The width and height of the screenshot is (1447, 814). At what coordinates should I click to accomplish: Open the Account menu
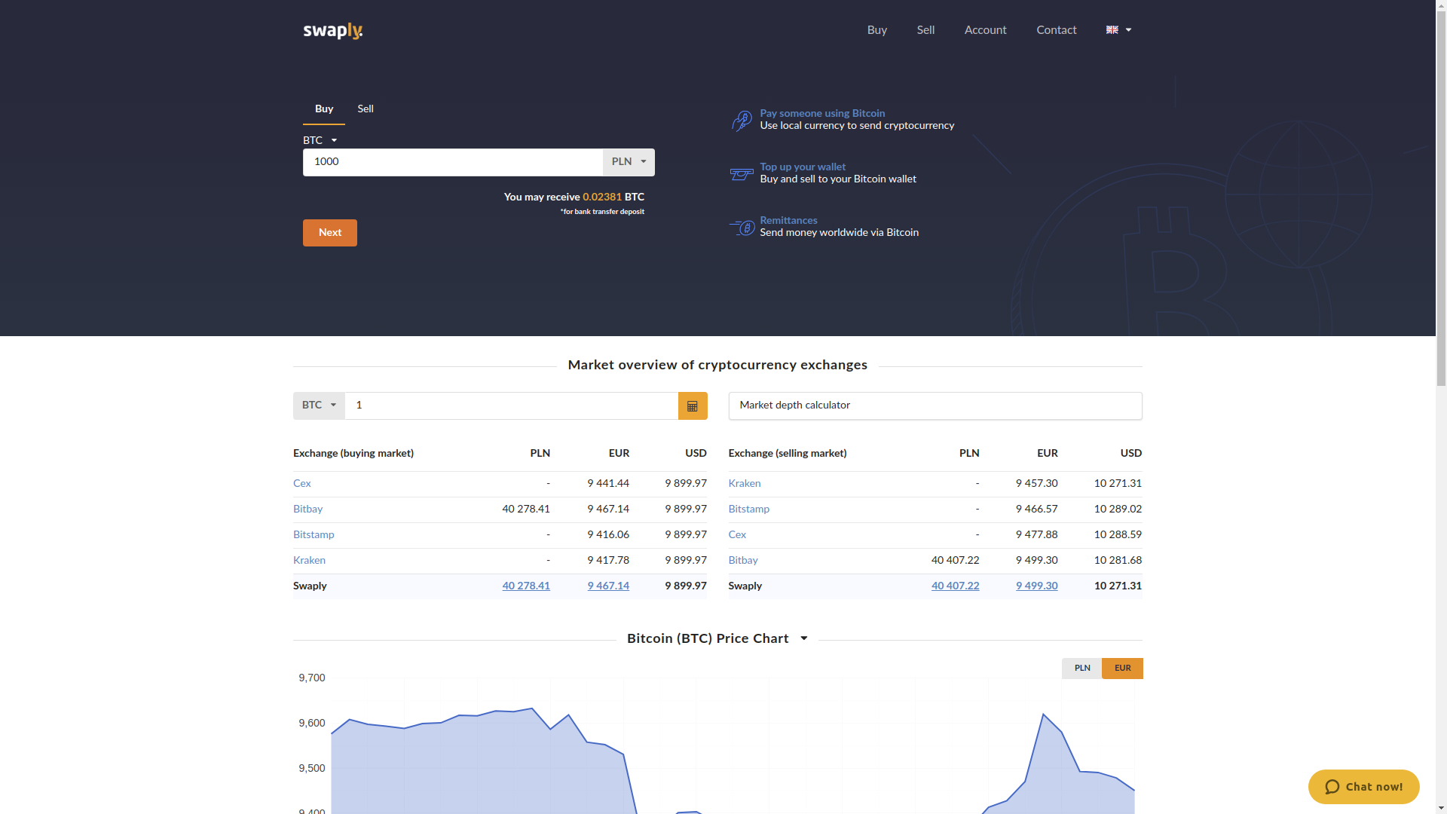click(985, 29)
